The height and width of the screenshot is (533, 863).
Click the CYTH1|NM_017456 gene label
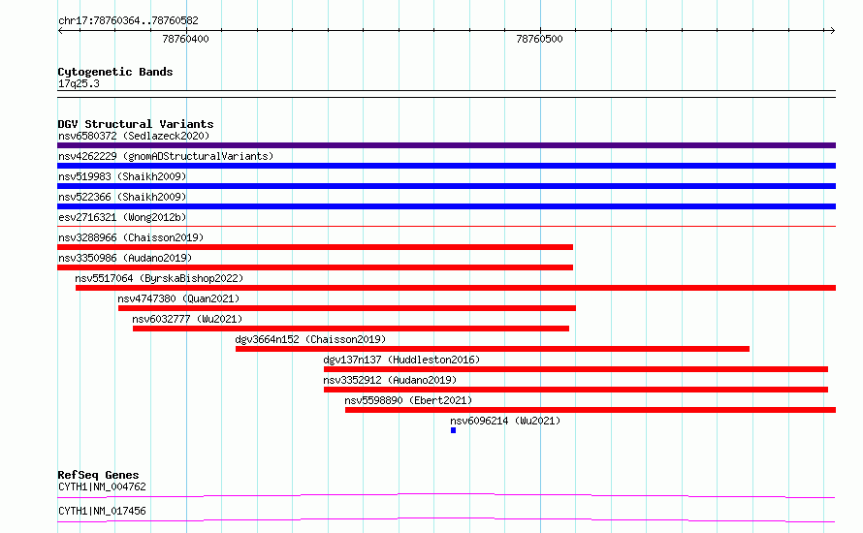(102, 511)
